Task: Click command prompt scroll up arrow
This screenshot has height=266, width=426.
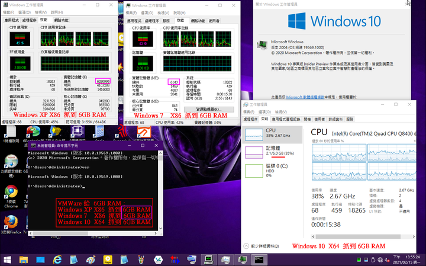Action: point(160,153)
